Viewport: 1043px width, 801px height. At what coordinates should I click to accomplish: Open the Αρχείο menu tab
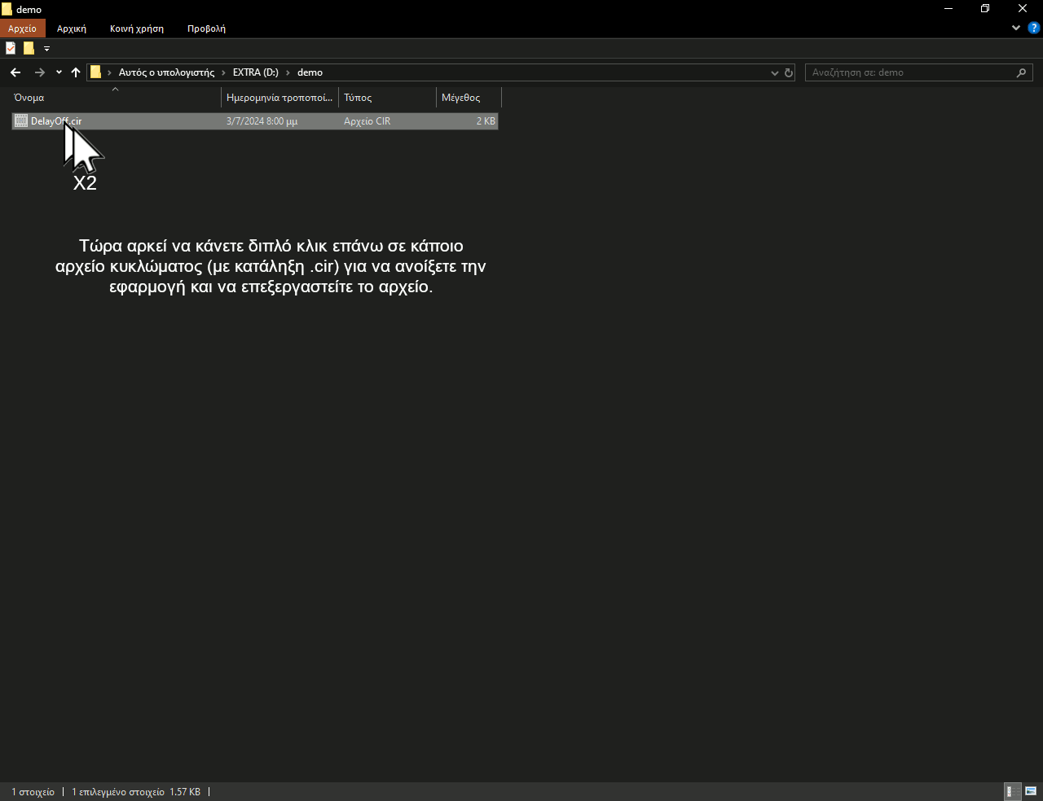22,28
